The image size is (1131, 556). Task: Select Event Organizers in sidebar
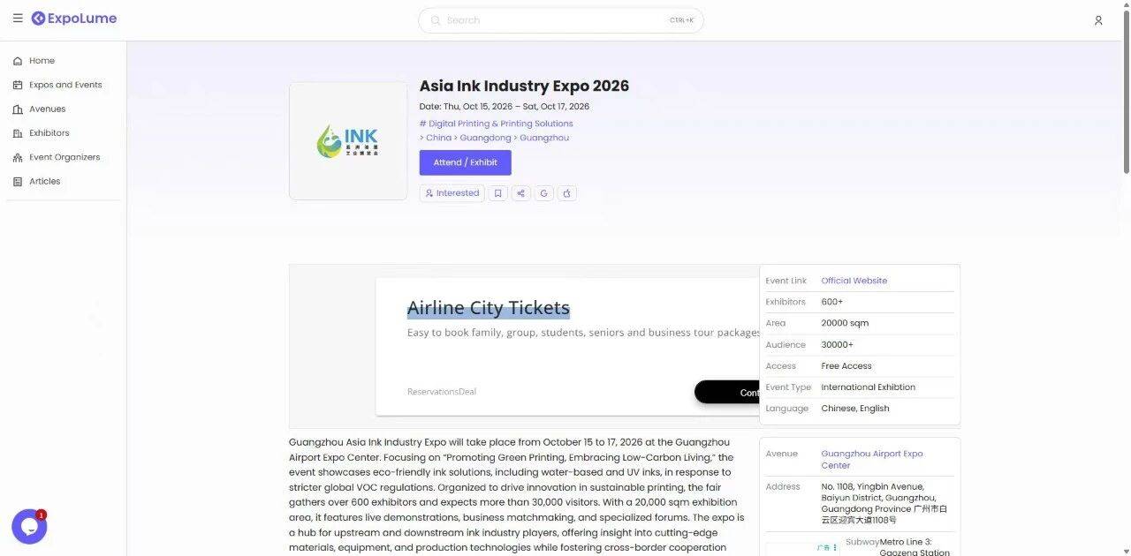point(64,157)
